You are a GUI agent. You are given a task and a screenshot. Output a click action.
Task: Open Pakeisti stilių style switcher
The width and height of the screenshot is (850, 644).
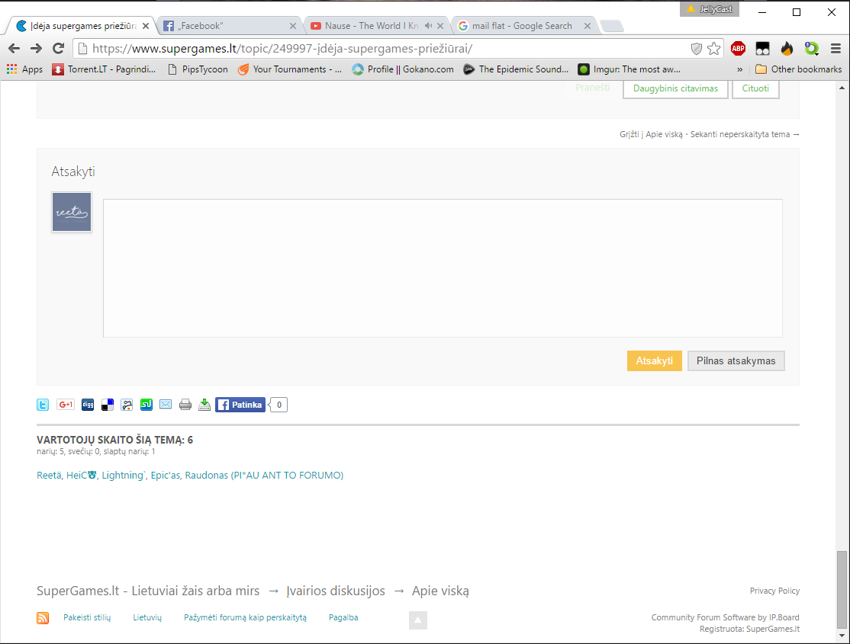[x=87, y=617]
